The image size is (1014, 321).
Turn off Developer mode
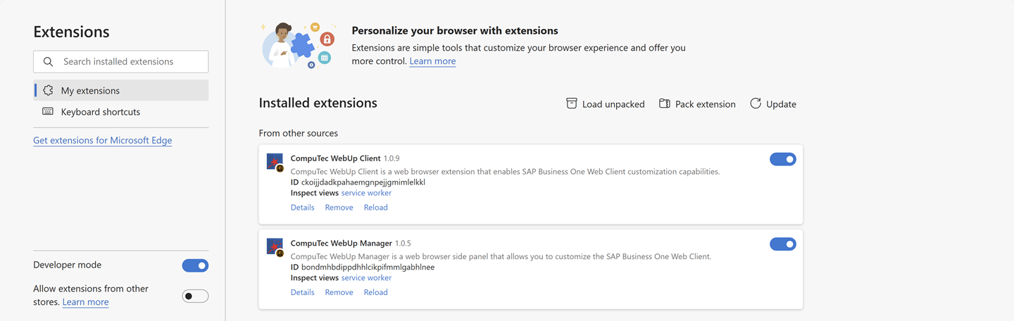(195, 265)
